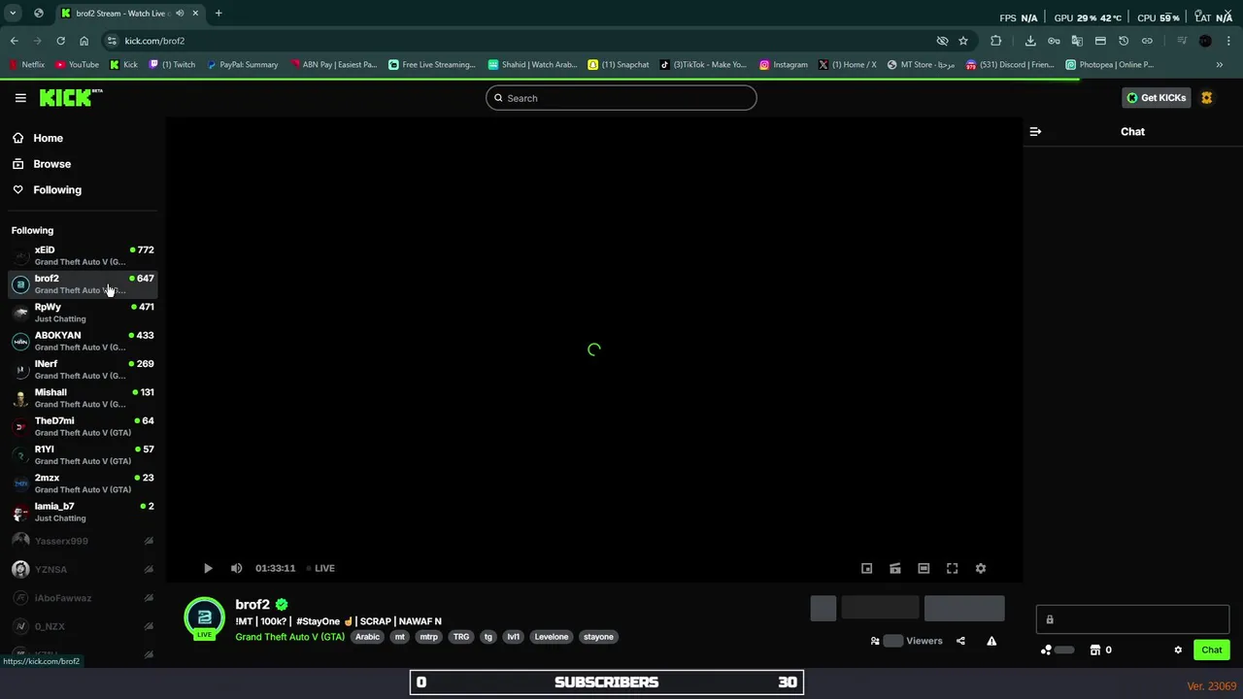
Task: Open brof2's channel in Following list
Action: coord(83,283)
